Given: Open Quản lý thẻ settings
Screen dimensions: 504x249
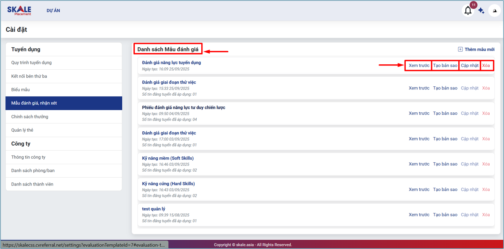Looking at the screenshot, I should click(22, 130).
